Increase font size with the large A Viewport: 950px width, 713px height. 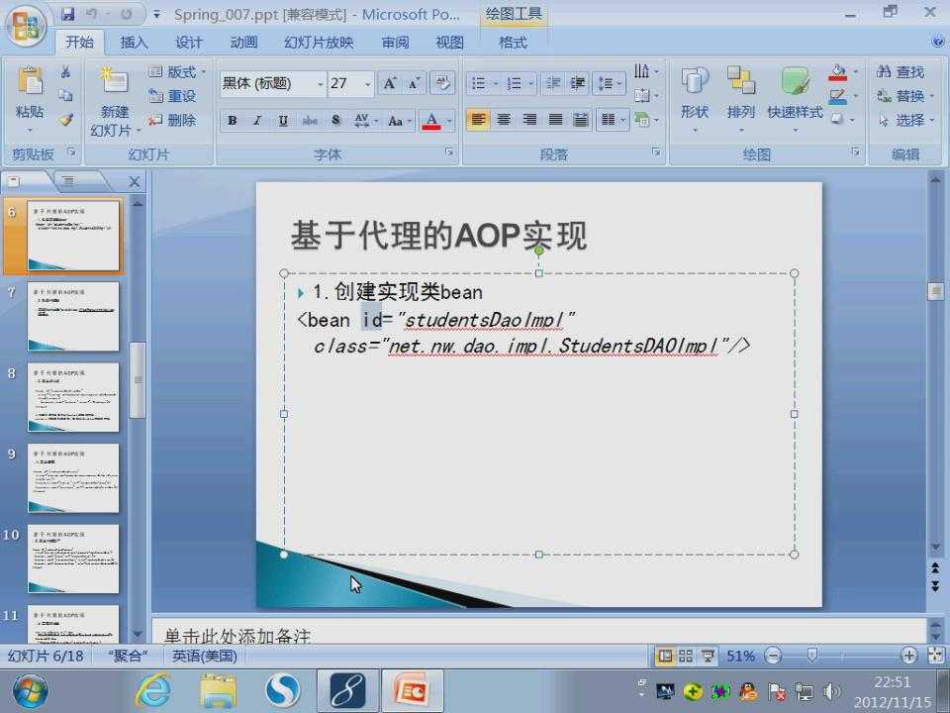tap(390, 83)
